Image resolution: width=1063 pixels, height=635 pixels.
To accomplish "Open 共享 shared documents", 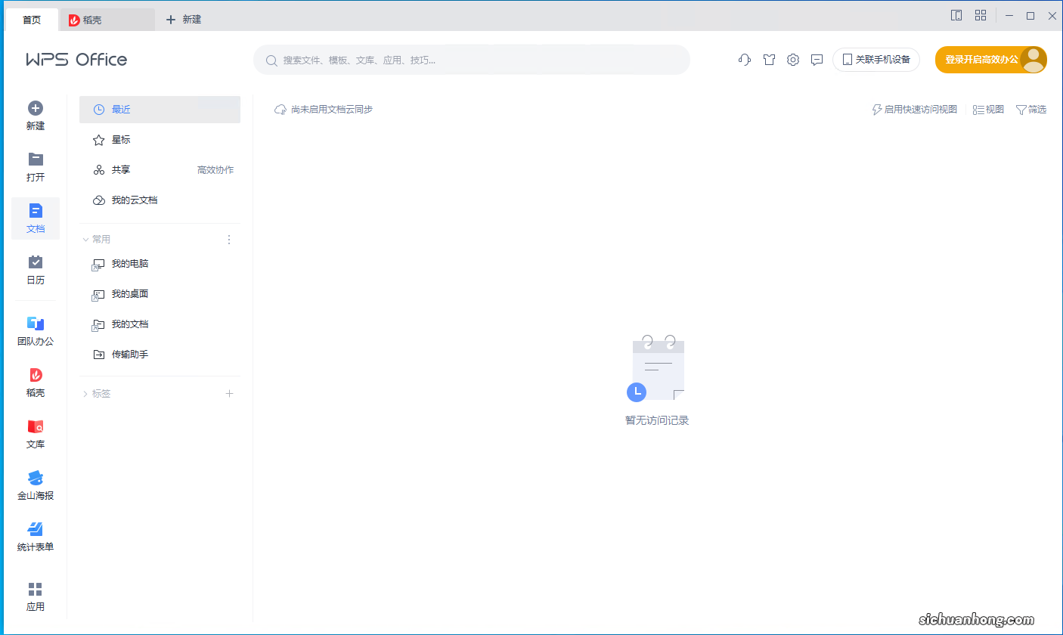I will [160, 170].
